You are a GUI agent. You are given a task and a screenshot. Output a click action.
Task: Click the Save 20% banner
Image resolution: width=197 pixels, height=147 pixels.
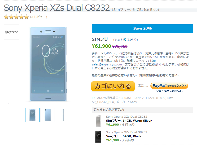coord(142,29)
